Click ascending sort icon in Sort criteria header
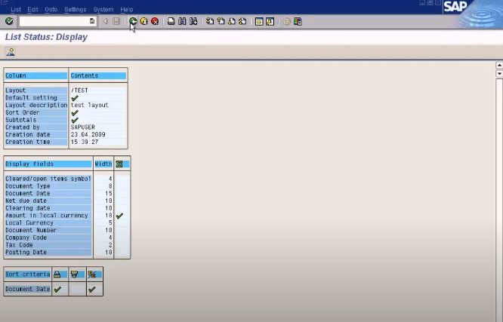This screenshot has width=503, height=322. (57, 274)
